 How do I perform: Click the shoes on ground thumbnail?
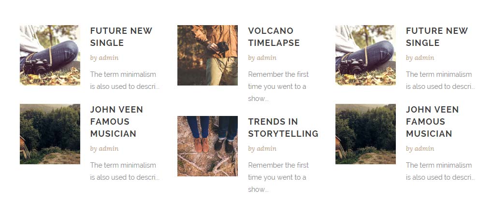tap(207, 146)
